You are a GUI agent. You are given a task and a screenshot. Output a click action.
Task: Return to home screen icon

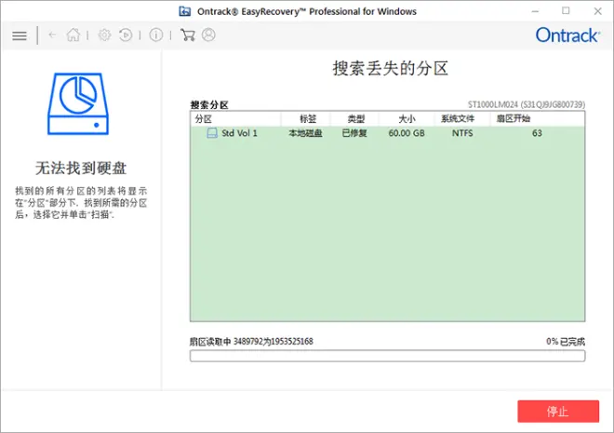point(73,34)
